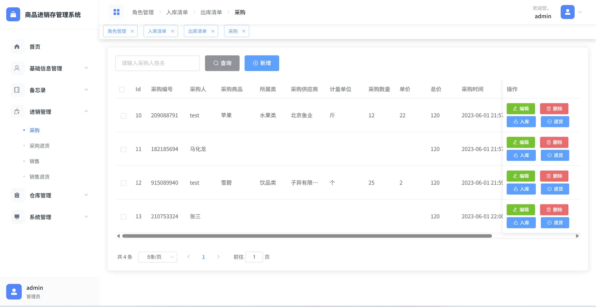Click the monitor icon beside 系统管理
Screen dimensions: 596x307
click(17, 217)
